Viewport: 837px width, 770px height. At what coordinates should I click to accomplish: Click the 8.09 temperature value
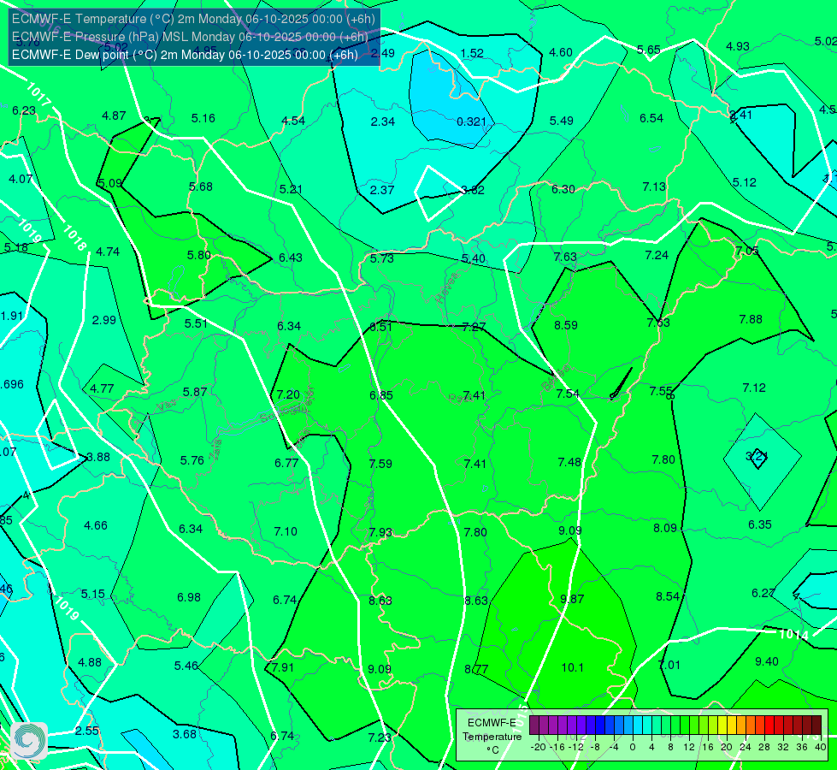coord(665,528)
